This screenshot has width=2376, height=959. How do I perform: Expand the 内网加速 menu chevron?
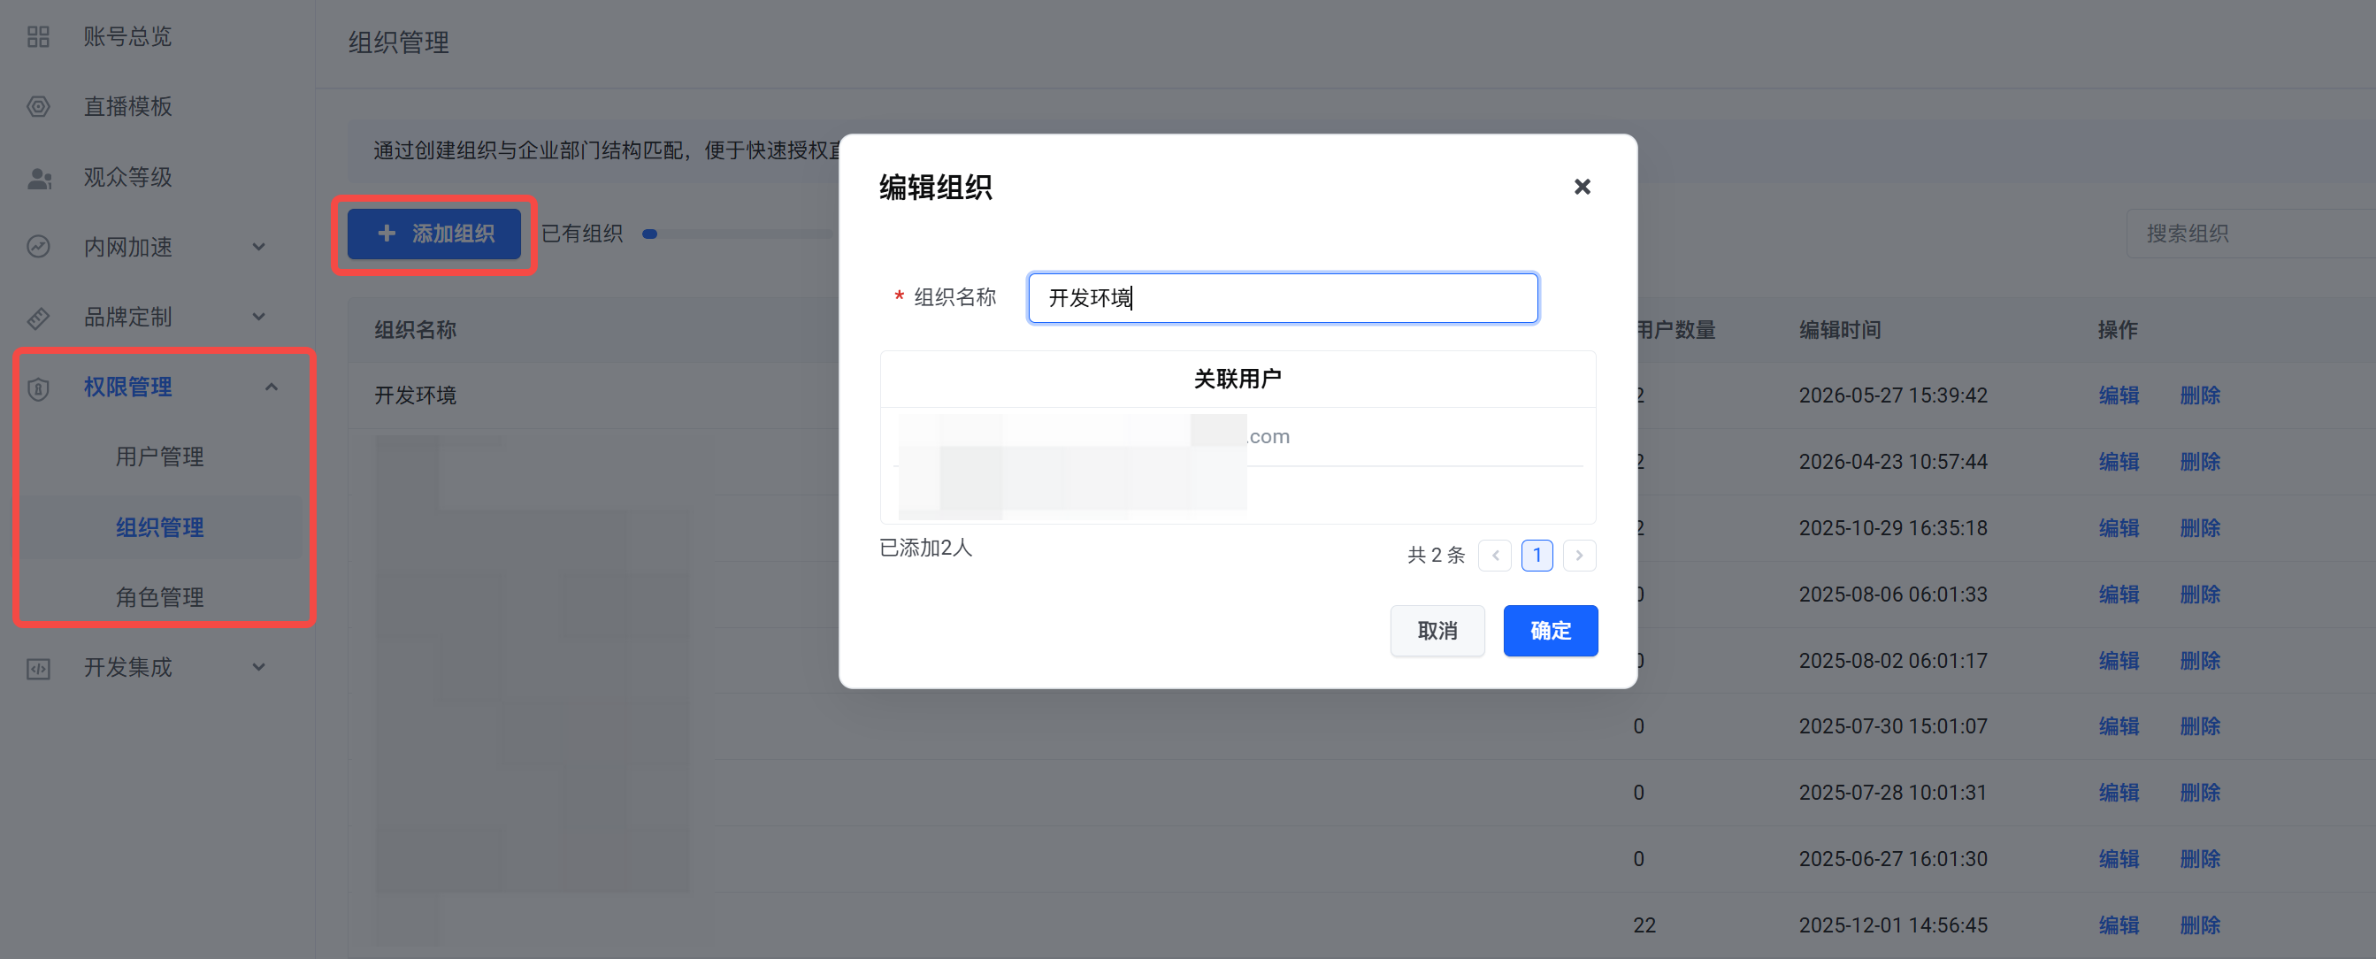(x=259, y=247)
